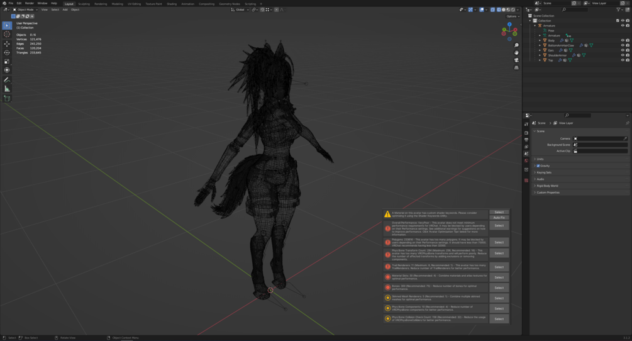Toggle the Gravity checkbox
632x341 pixels.
point(538,165)
